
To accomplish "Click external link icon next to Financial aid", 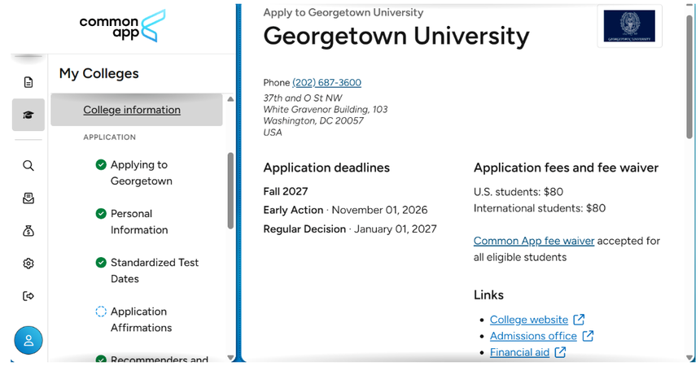I will point(560,352).
